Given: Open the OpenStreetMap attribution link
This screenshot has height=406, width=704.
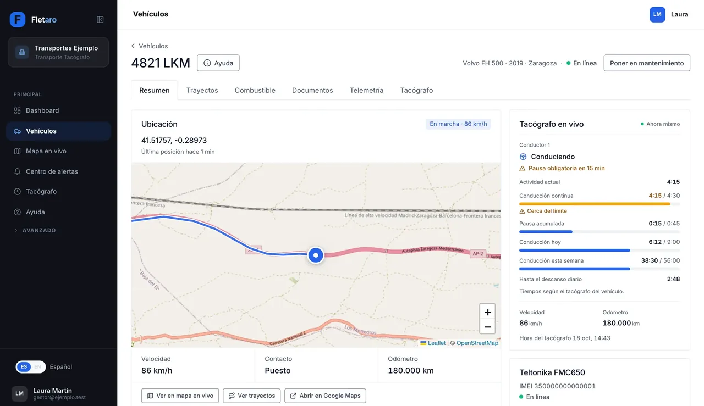Looking at the screenshot, I should (477, 343).
